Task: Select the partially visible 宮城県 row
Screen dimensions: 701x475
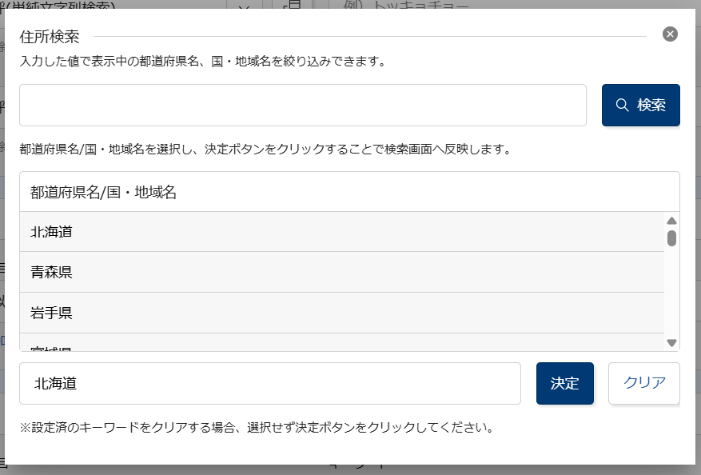Action: [x=342, y=342]
